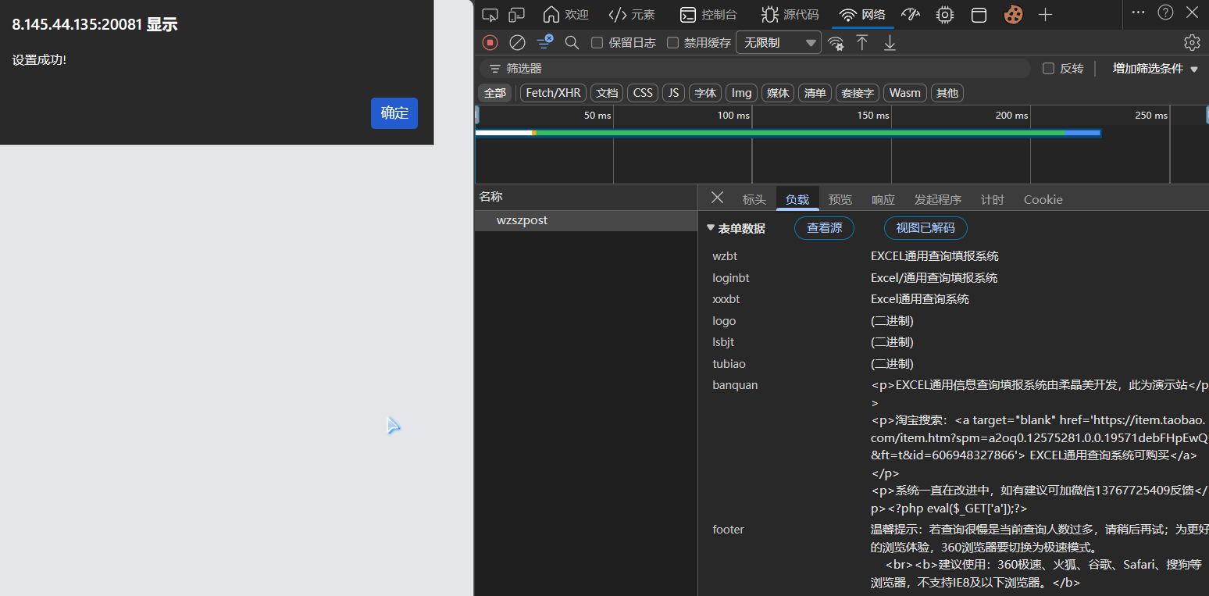
Task: Toggle device emulation icon
Action: 516,14
